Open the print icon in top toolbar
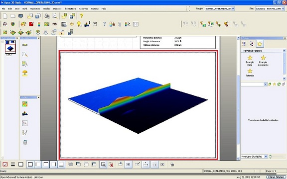This screenshot has width=287, height=179. click(47, 16)
